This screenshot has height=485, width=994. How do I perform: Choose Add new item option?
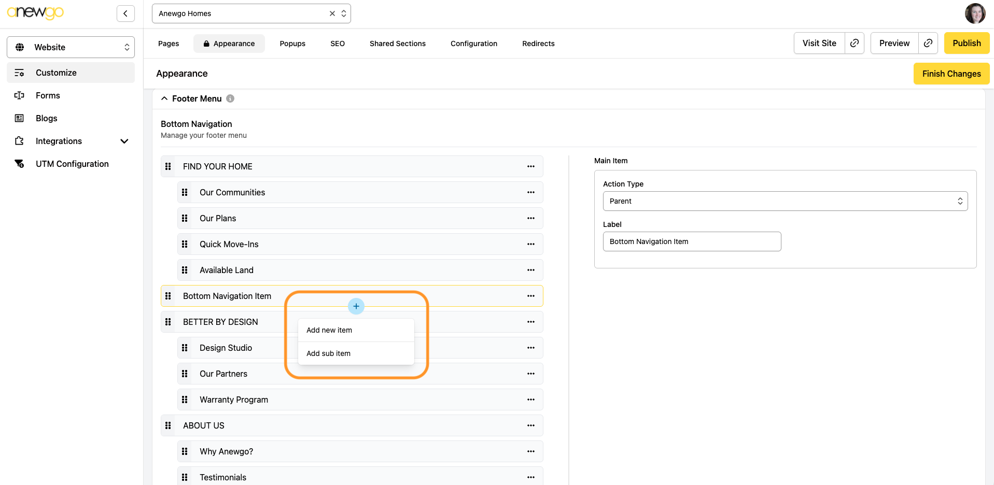[x=329, y=330]
